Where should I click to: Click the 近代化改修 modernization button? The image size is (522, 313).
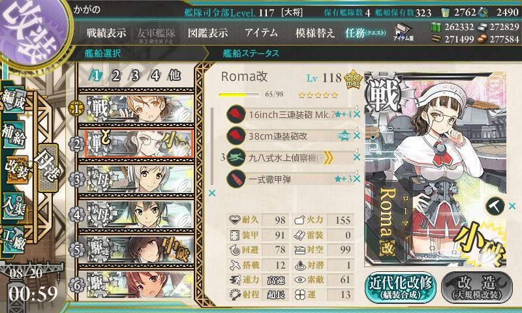[x=401, y=288]
